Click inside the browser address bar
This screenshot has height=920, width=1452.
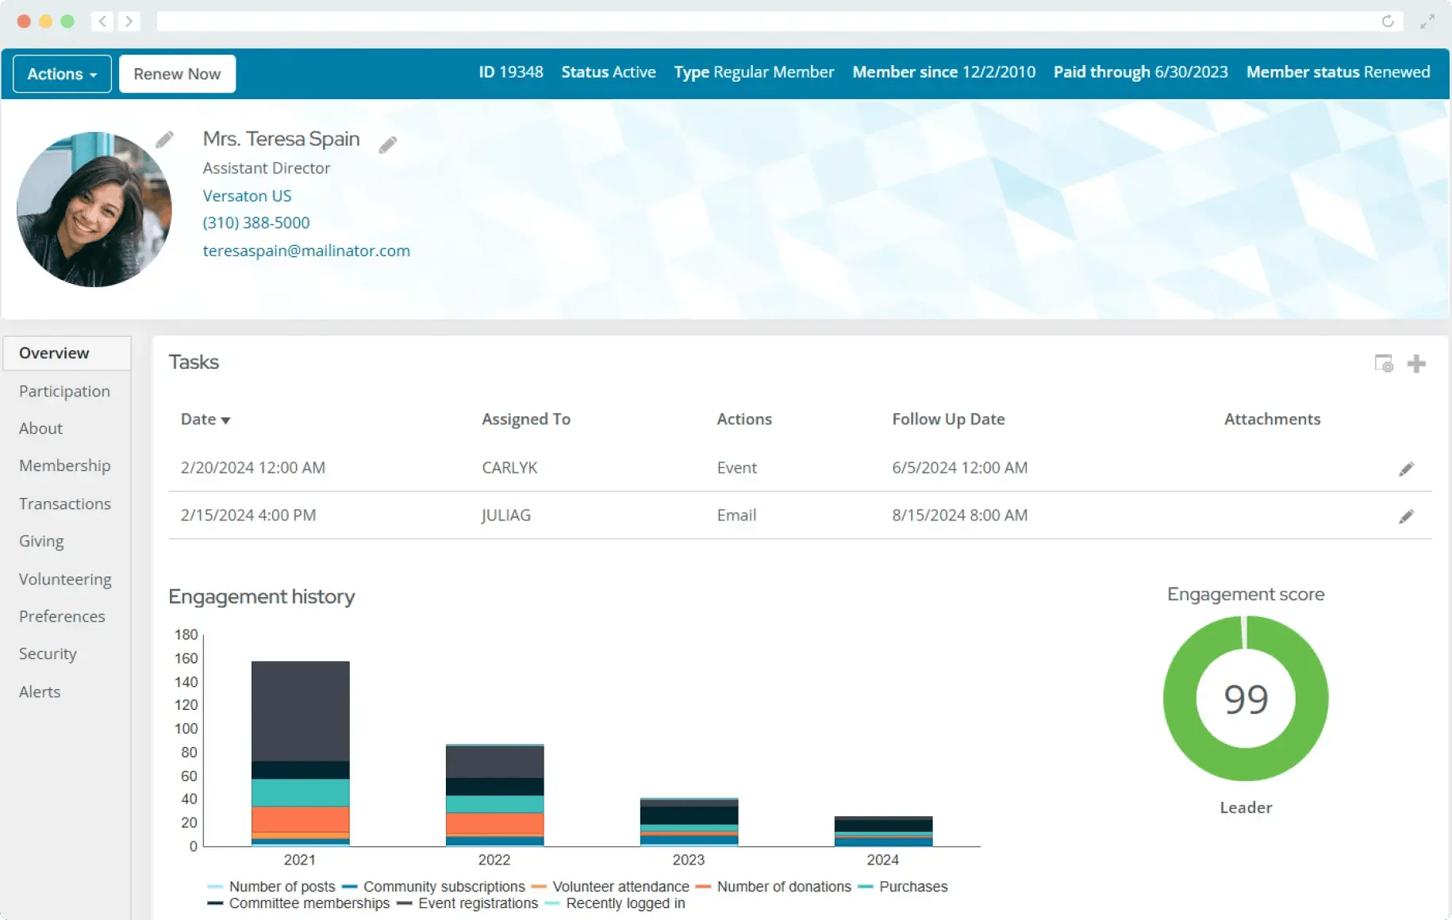754,21
